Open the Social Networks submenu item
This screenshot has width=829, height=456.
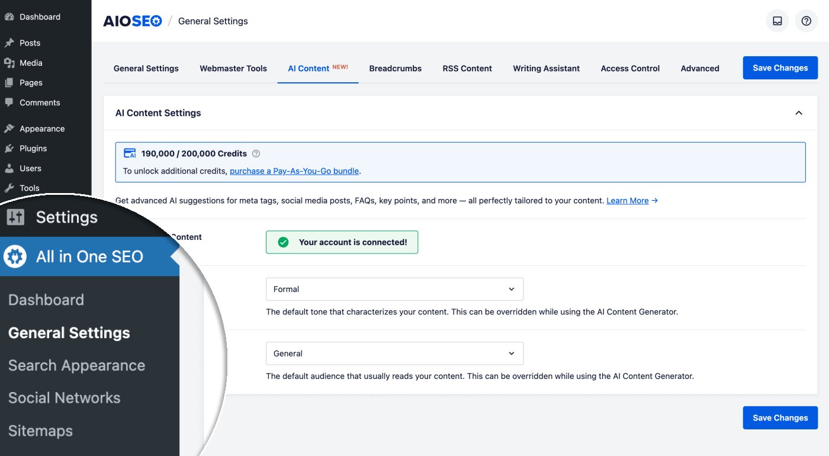pyautogui.click(x=65, y=398)
